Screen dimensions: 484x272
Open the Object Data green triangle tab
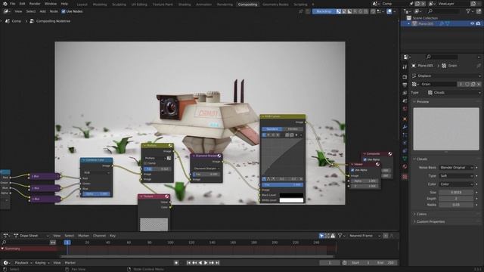click(405, 159)
